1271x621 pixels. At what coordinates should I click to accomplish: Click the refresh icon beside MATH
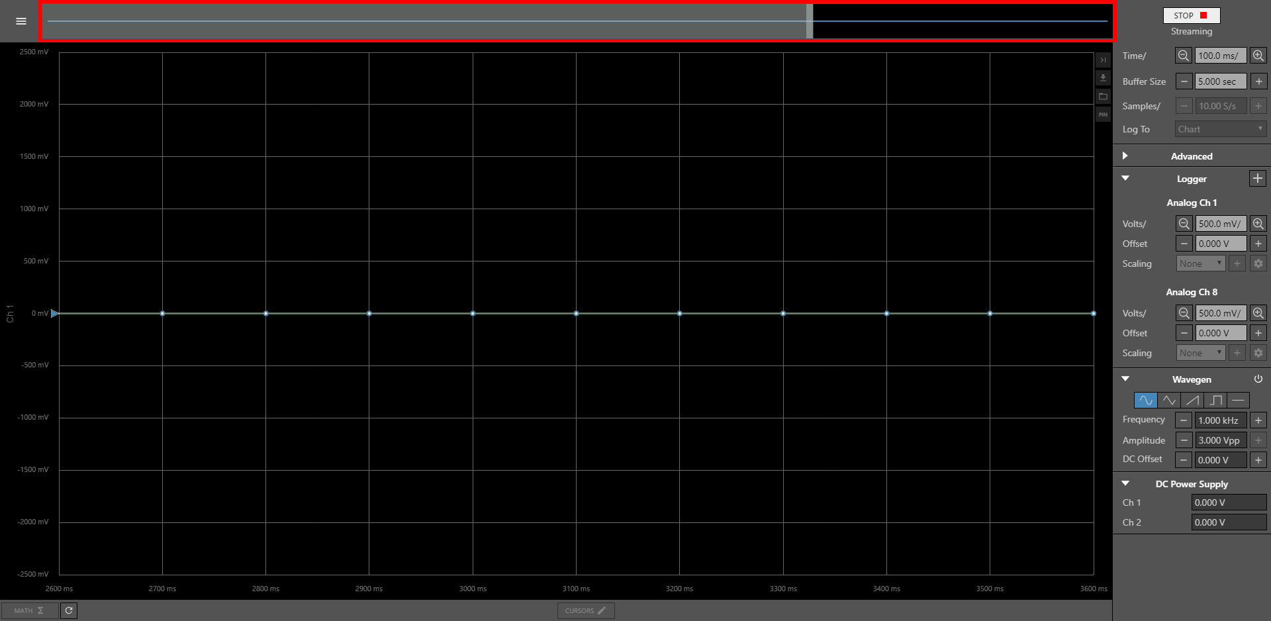coord(69,610)
